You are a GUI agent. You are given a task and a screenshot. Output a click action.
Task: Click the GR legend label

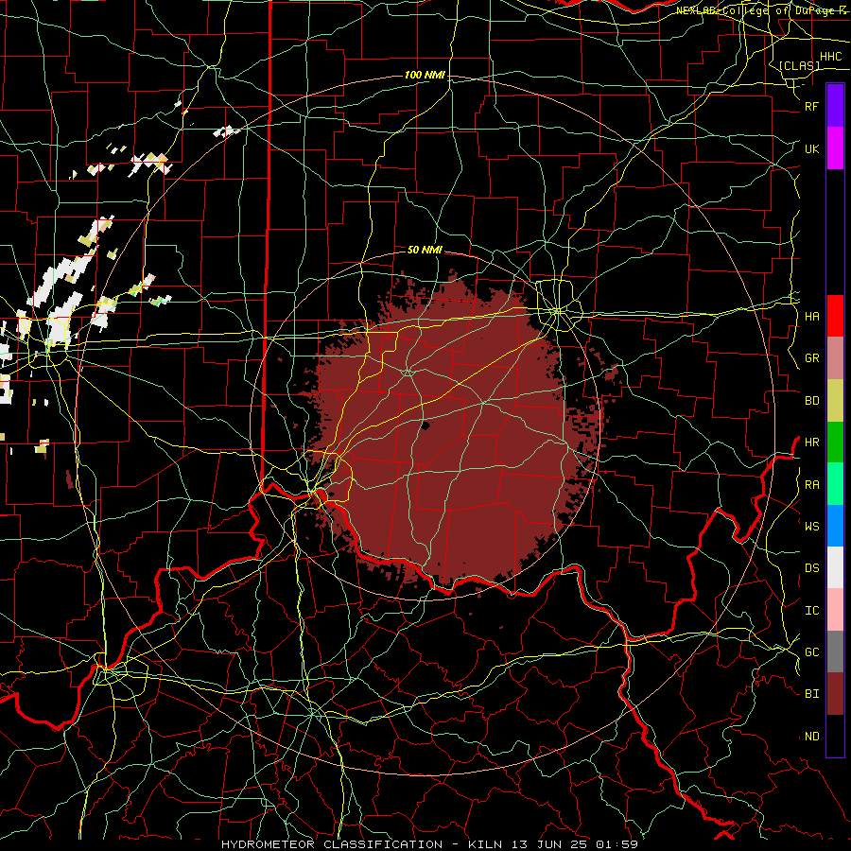coord(811,358)
